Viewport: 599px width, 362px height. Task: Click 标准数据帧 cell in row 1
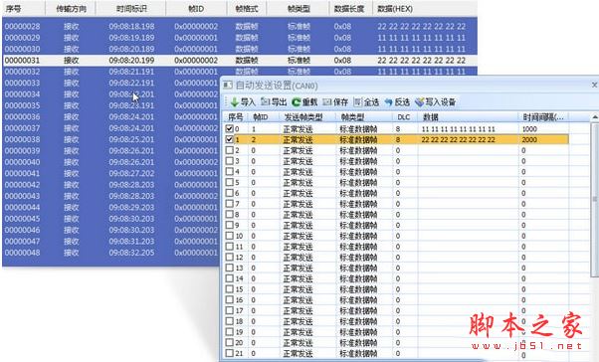[x=358, y=140]
